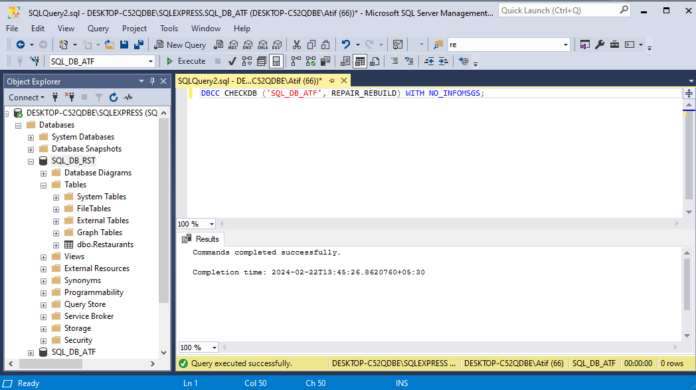The image size is (696, 390).
Task: Collapse the Databases tree node
Action: 18,126
